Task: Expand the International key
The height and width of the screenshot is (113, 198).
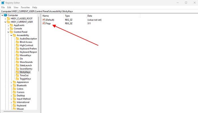Action: pyautogui.click(x=11, y=102)
